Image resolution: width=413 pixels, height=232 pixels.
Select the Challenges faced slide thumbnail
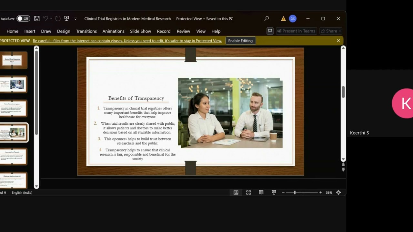tap(13, 180)
